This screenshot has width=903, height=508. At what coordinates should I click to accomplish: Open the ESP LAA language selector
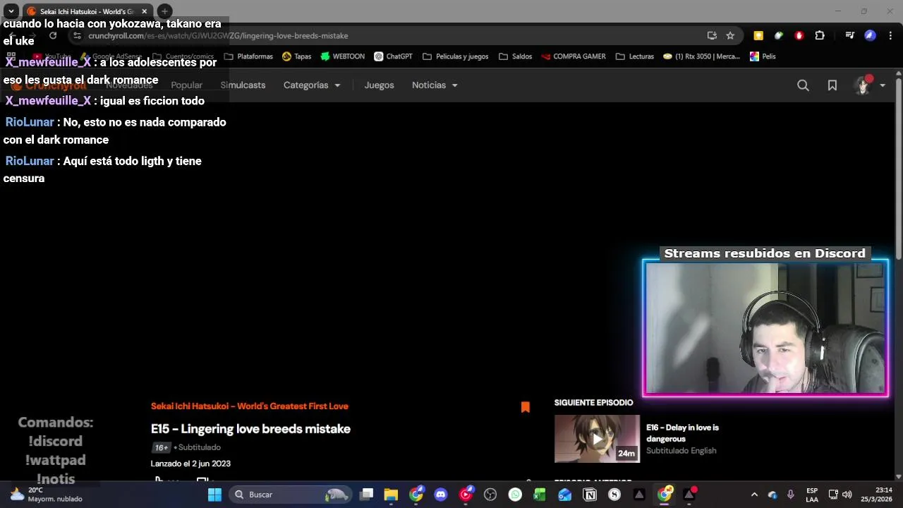click(x=812, y=495)
